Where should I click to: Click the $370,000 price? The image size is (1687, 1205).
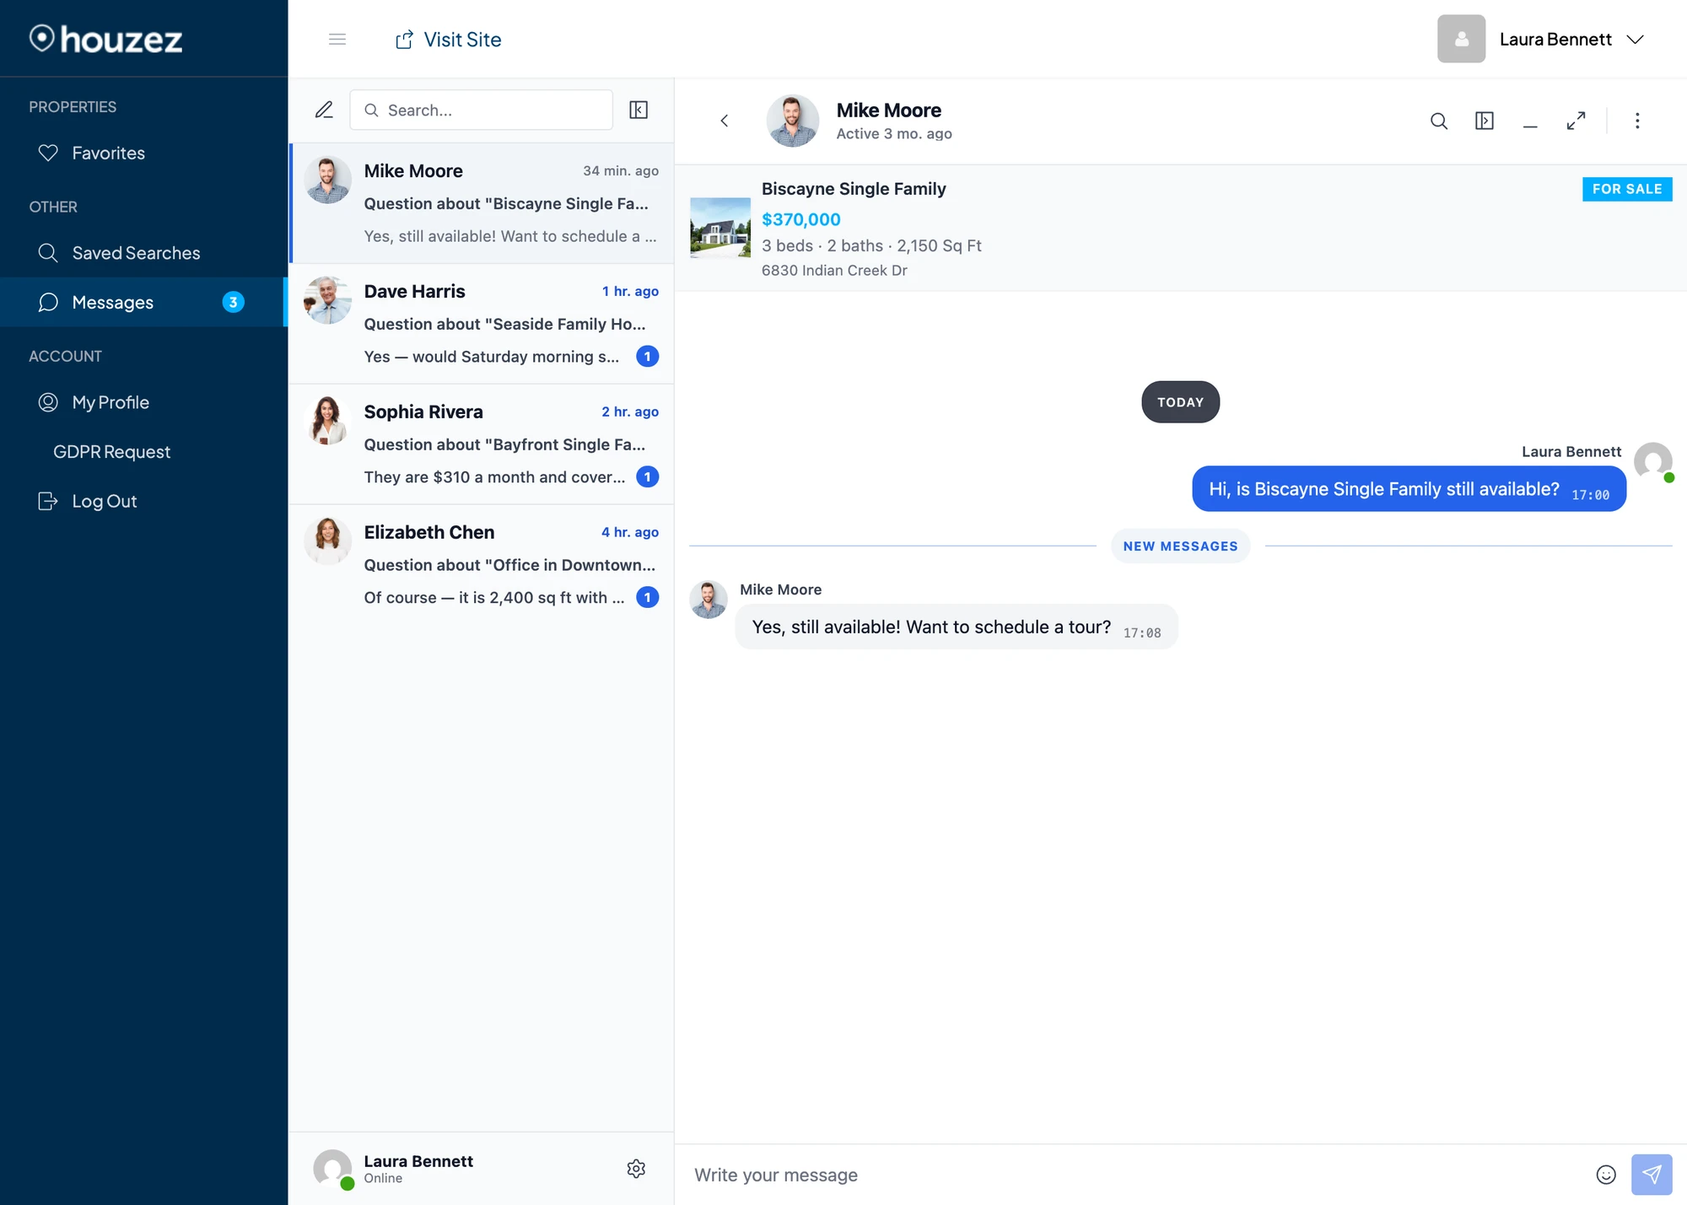(801, 219)
